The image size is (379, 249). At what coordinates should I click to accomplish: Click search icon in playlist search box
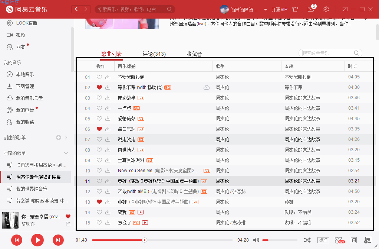tap(356, 53)
